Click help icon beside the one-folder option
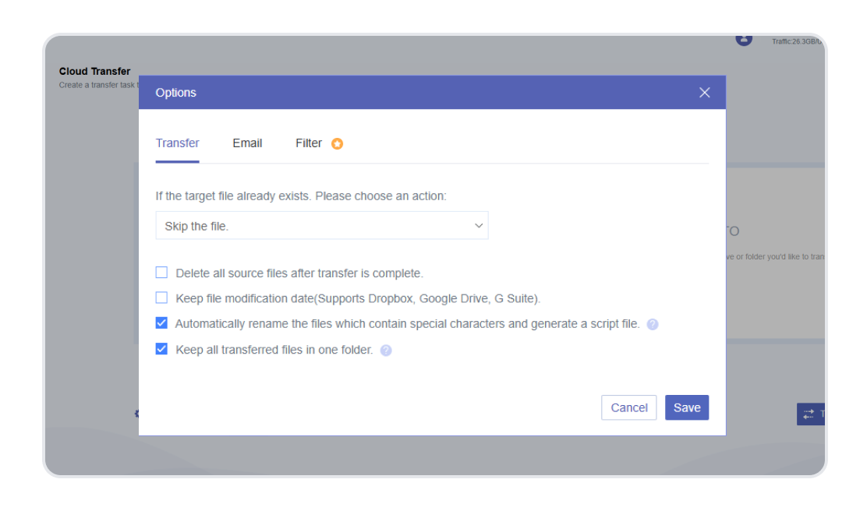 [386, 351]
